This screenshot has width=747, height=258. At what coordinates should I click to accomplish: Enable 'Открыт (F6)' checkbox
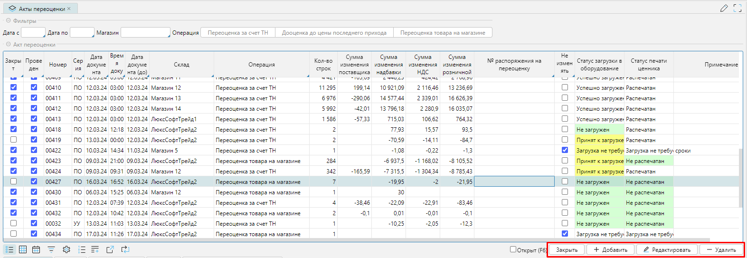[x=513, y=249]
